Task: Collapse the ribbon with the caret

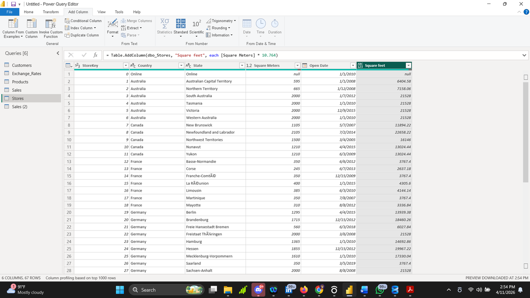Action: point(519,12)
